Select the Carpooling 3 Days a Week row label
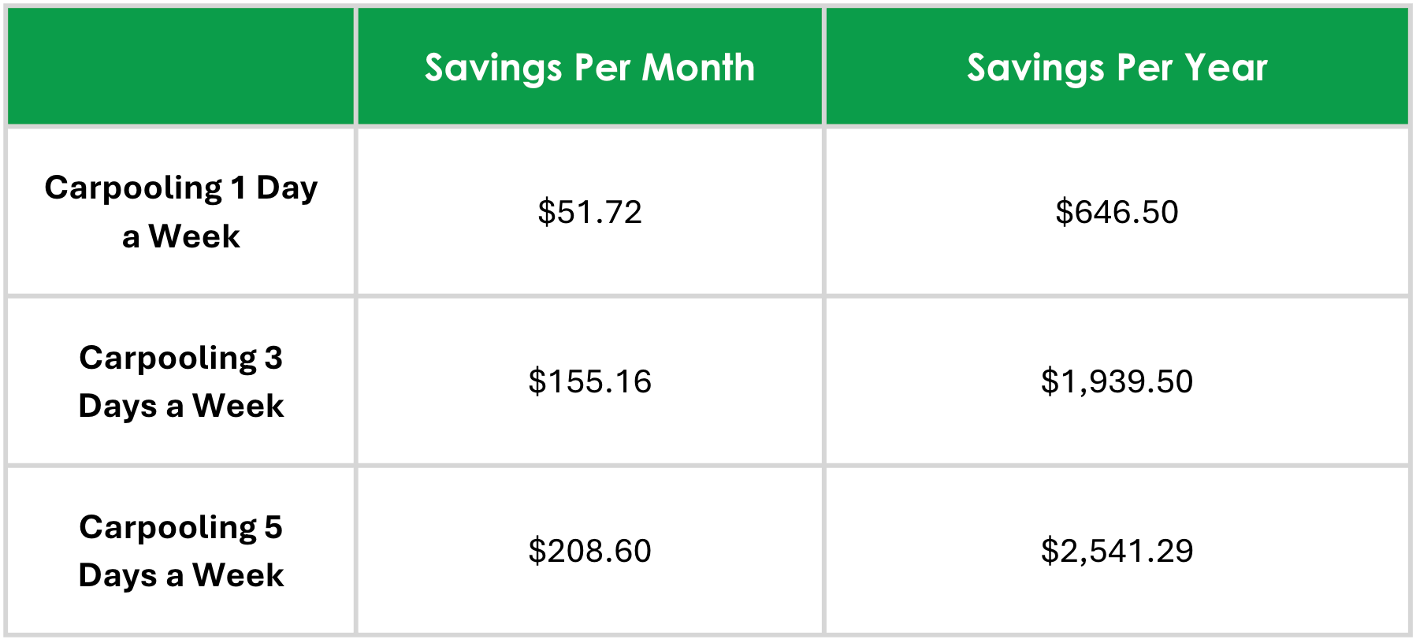Screen dimensions: 1420x643 click(180, 381)
